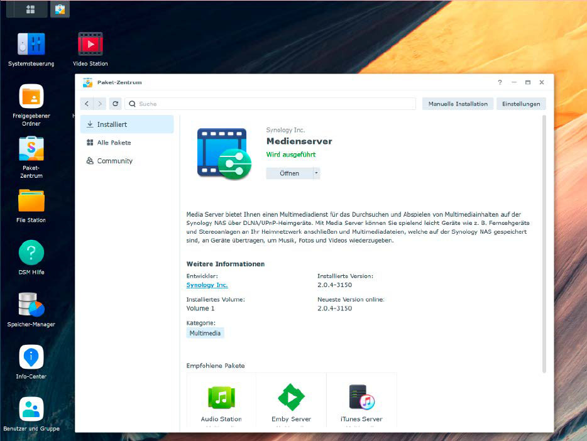Click the vertical scrollbar of package details
This screenshot has height=441, width=587.
pyautogui.click(x=544, y=244)
